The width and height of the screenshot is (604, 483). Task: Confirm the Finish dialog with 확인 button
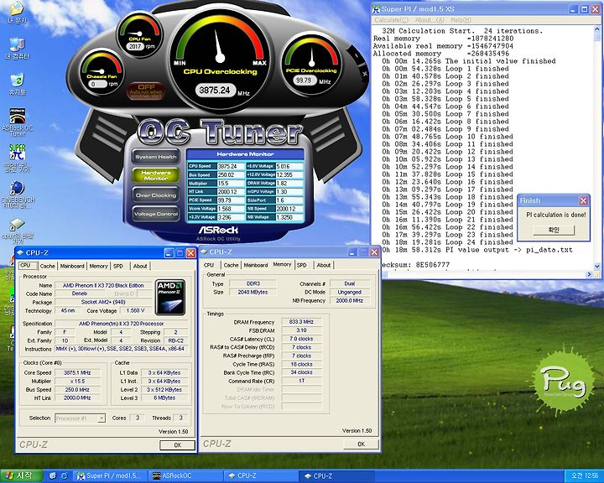(553, 230)
